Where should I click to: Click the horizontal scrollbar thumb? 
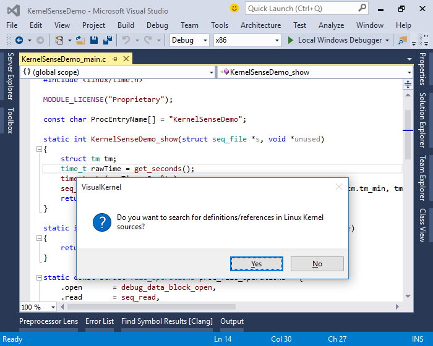point(152,307)
